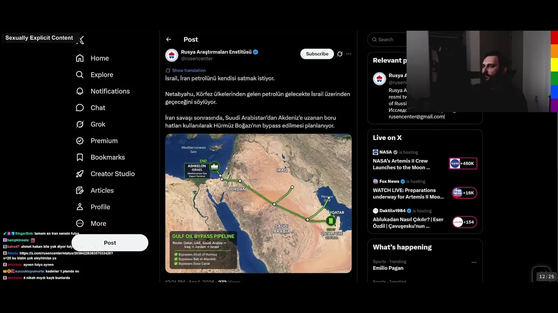Open the Notifications bell icon

(x=80, y=91)
